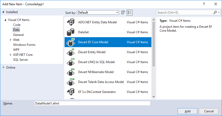Open the Sort by Default dropdown
222x116 pixels.
point(98,13)
